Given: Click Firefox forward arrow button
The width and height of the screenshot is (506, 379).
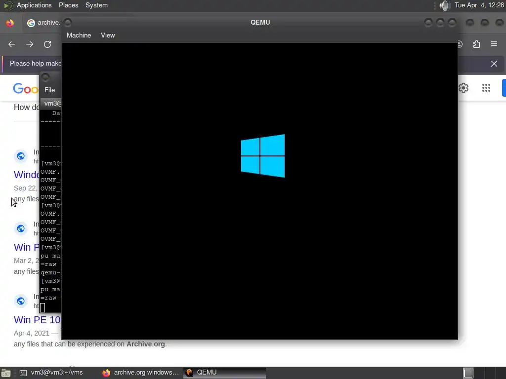Looking at the screenshot, I should (29, 44).
